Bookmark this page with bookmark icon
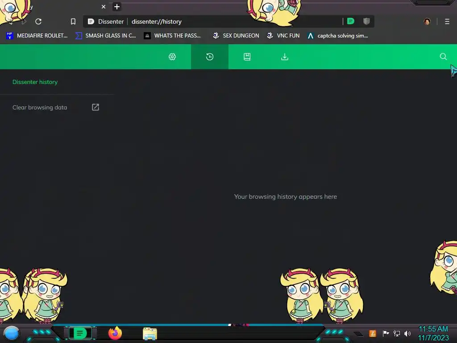The width and height of the screenshot is (457, 343). click(73, 21)
